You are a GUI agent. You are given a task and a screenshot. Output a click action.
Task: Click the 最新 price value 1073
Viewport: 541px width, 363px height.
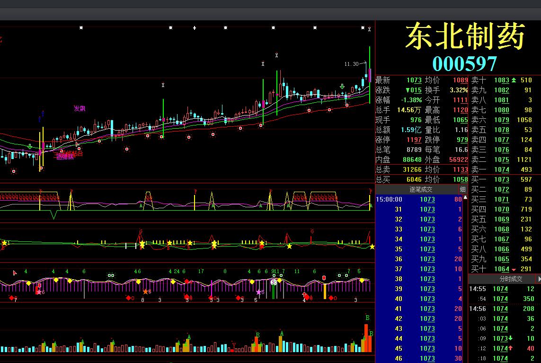(x=414, y=80)
